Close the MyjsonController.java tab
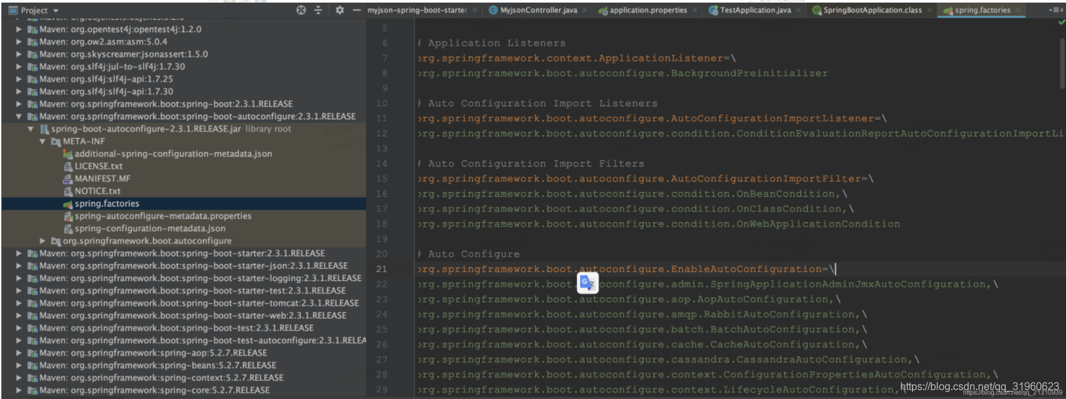This screenshot has width=1066, height=399. pos(584,10)
